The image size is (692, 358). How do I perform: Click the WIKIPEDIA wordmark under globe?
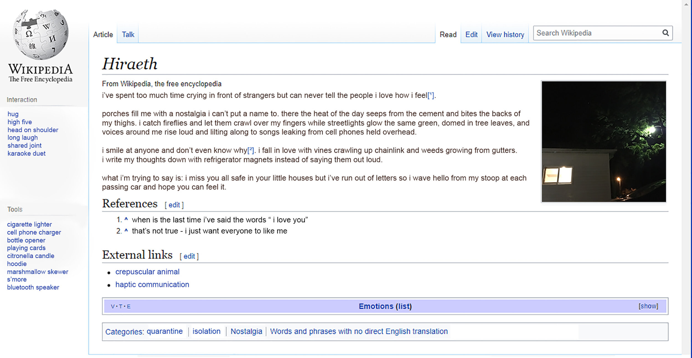pyautogui.click(x=40, y=69)
